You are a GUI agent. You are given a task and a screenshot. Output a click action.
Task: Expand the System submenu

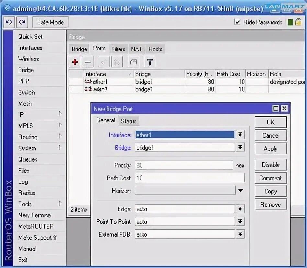[x=60, y=147]
